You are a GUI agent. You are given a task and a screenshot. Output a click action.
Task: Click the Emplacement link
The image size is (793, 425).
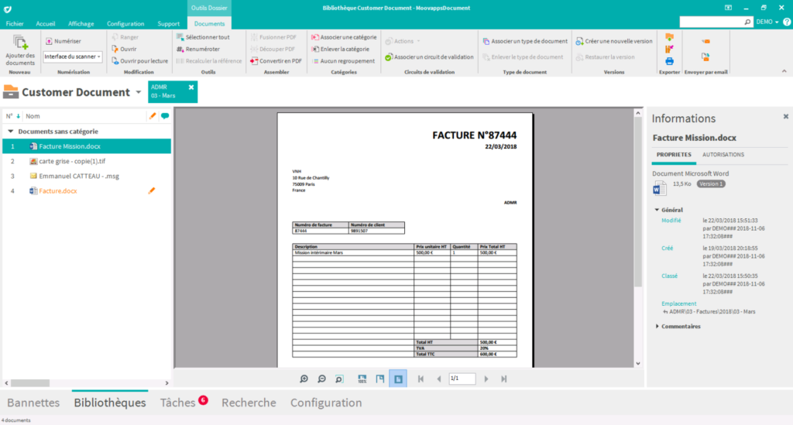tap(678, 303)
